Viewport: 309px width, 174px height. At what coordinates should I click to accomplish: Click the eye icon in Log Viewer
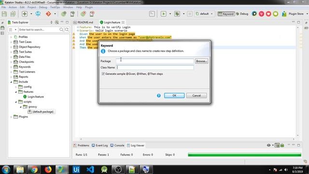268,145
